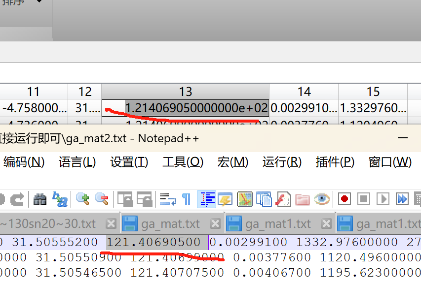Open the 编码(N) encoding menu
The image size is (421, 282).
tap(24, 162)
